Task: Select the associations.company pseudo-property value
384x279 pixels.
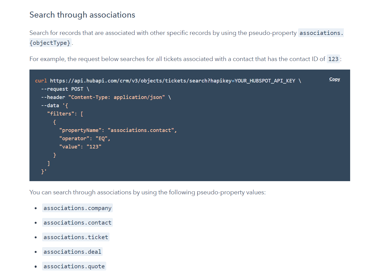Action: point(77,208)
